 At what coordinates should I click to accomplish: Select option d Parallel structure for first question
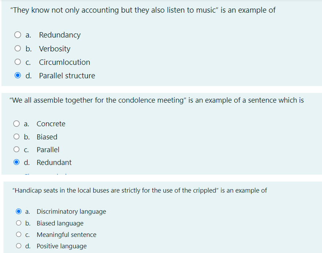click(17, 75)
